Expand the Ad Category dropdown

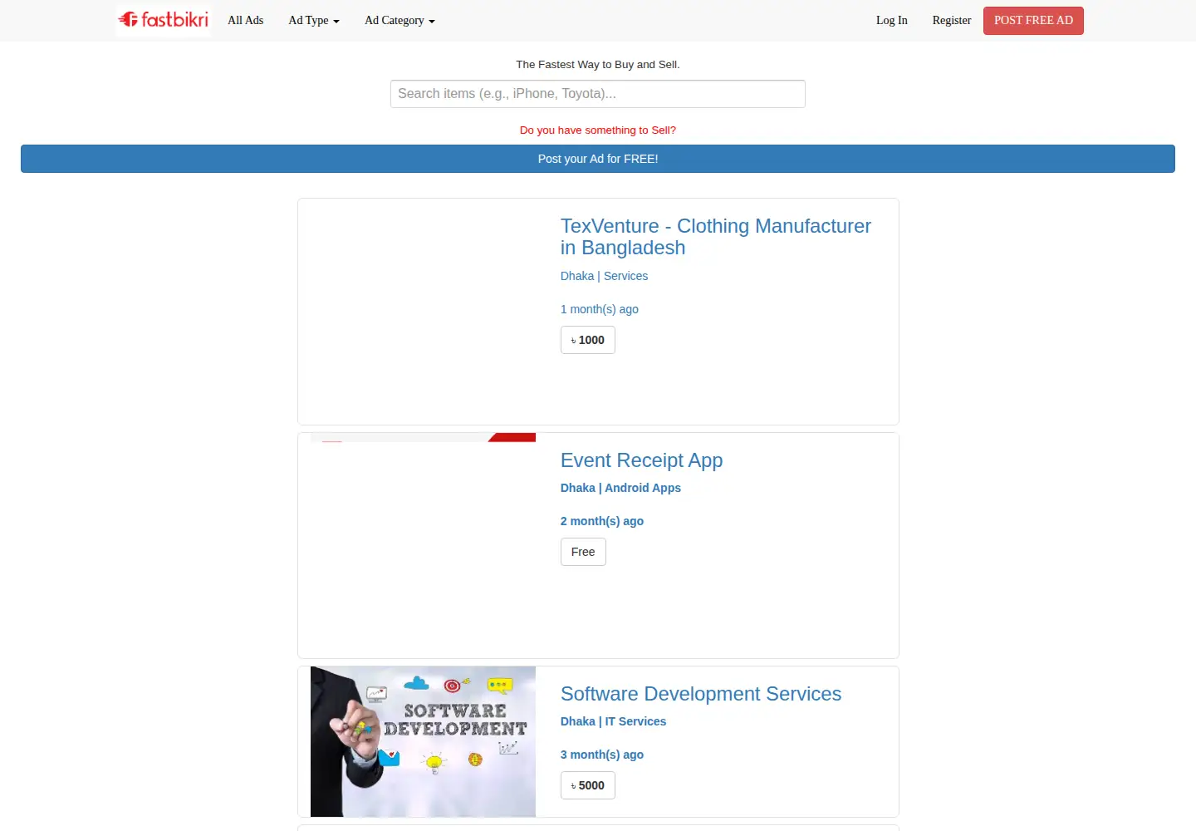coord(399,20)
